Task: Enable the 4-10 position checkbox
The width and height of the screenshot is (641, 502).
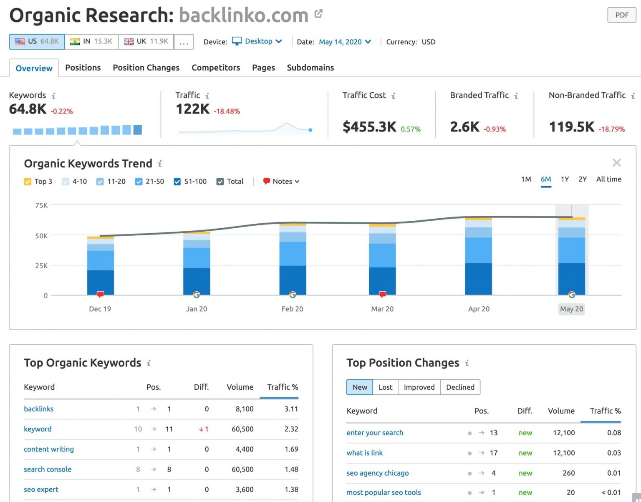Action: tap(66, 182)
